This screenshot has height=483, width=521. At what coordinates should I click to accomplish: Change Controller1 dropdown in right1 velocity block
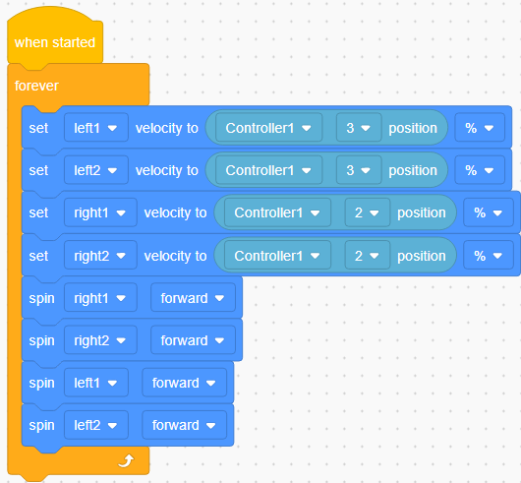tap(277, 212)
